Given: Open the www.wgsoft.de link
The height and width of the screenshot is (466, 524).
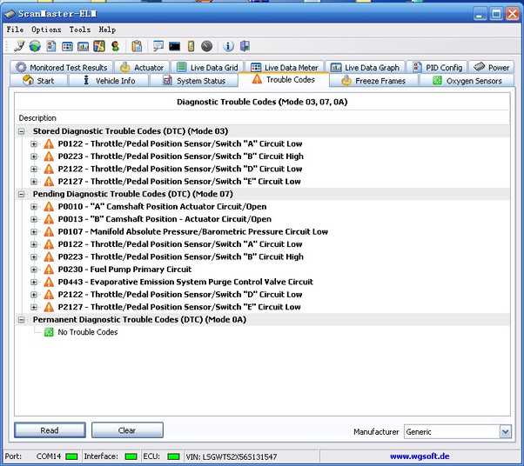Looking at the screenshot, I should click(x=420, y=456).
